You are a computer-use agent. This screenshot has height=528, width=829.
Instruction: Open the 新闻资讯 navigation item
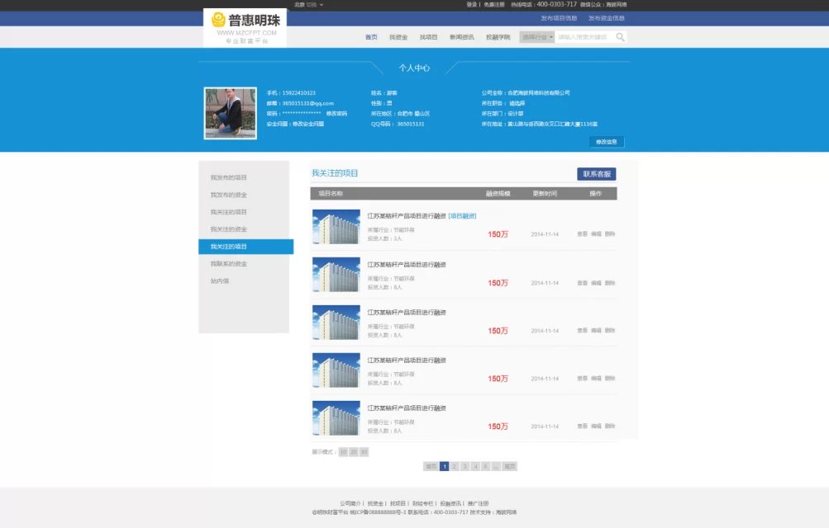coord(461,37)
